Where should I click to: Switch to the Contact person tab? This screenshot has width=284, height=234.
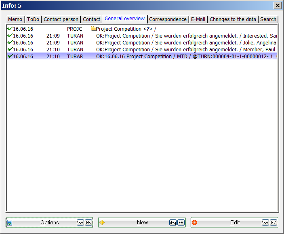pos(61,19)
